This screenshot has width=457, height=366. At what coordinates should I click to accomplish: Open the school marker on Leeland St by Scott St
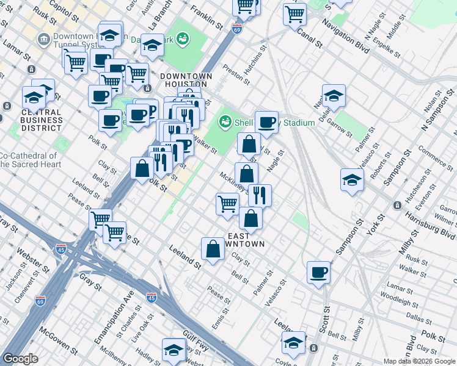293,343
